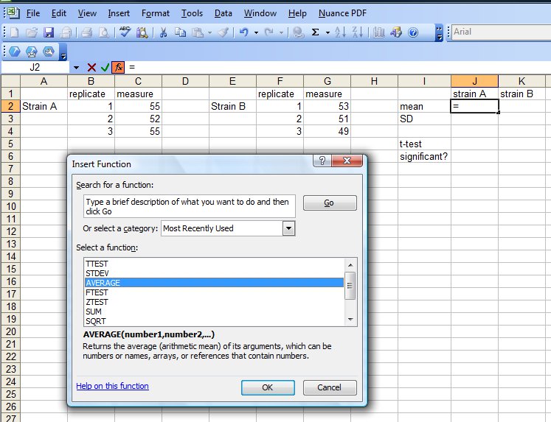
Task: Click the Go search button
Action: [x=330, y=203]
